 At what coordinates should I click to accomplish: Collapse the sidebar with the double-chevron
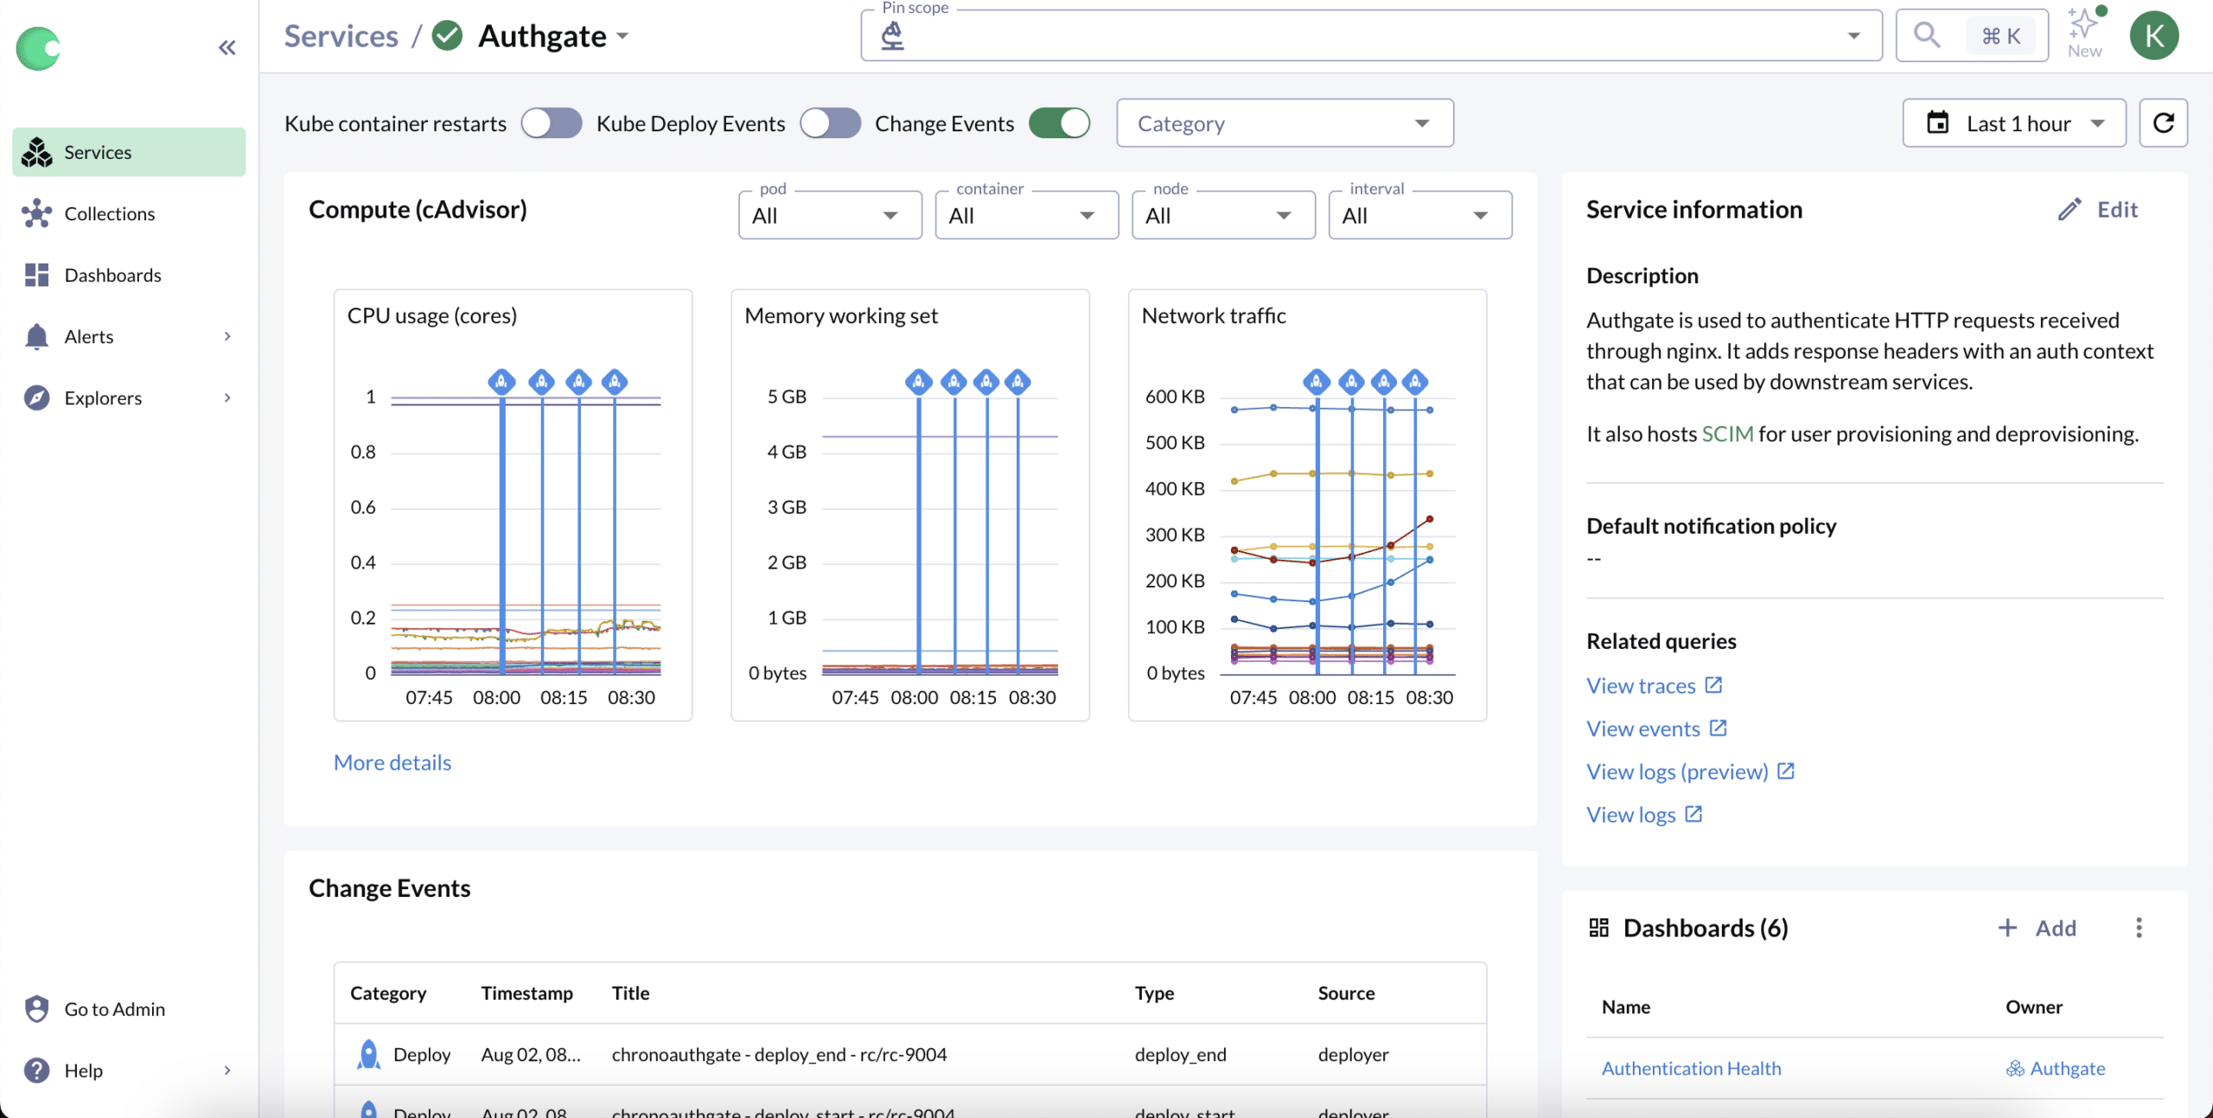pos(226,48)
